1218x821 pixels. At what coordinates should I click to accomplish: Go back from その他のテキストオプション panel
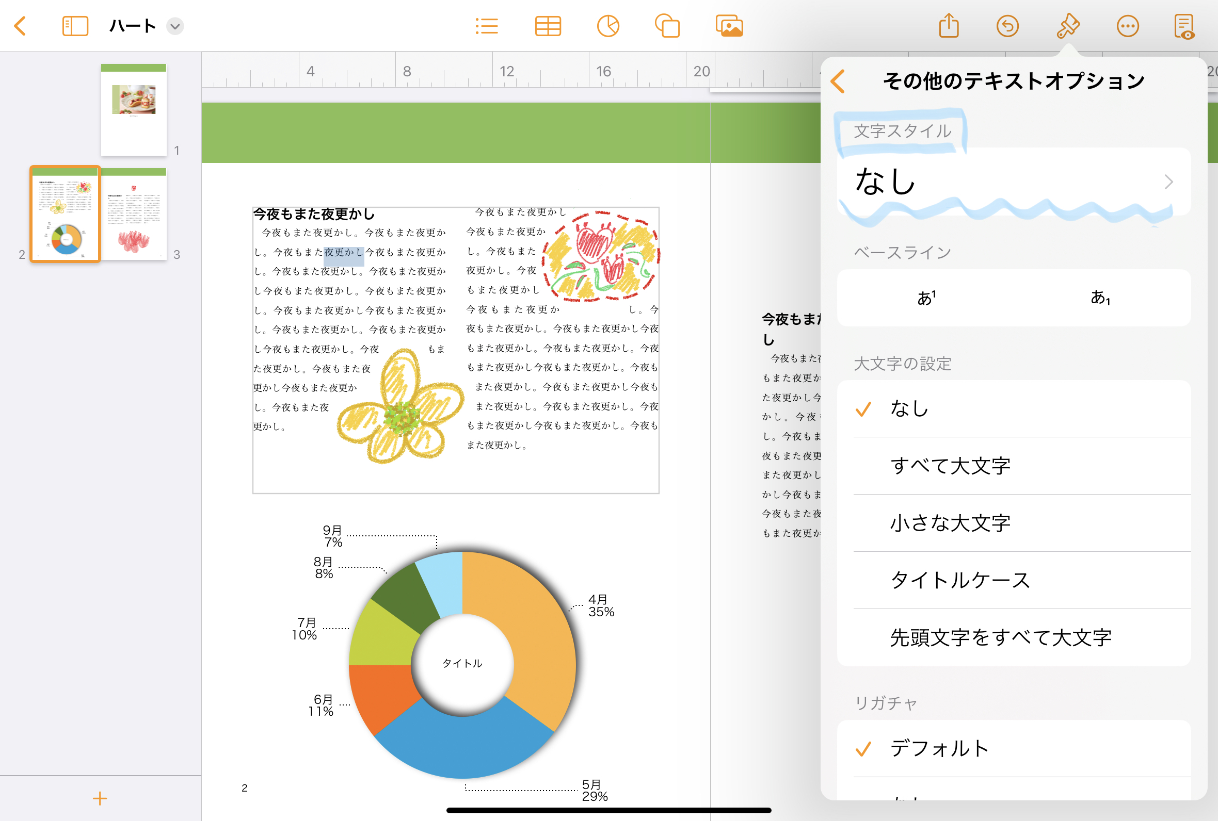(838, 81)
